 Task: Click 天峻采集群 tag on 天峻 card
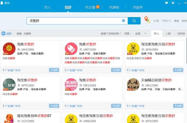pyautogui.click(x=169, y=89)
